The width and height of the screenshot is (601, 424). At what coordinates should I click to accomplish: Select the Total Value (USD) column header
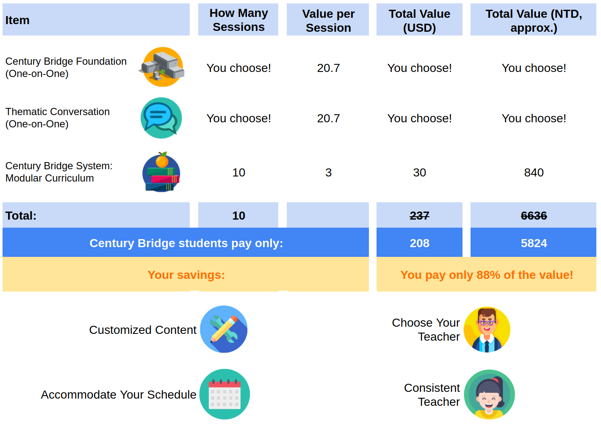419,20
